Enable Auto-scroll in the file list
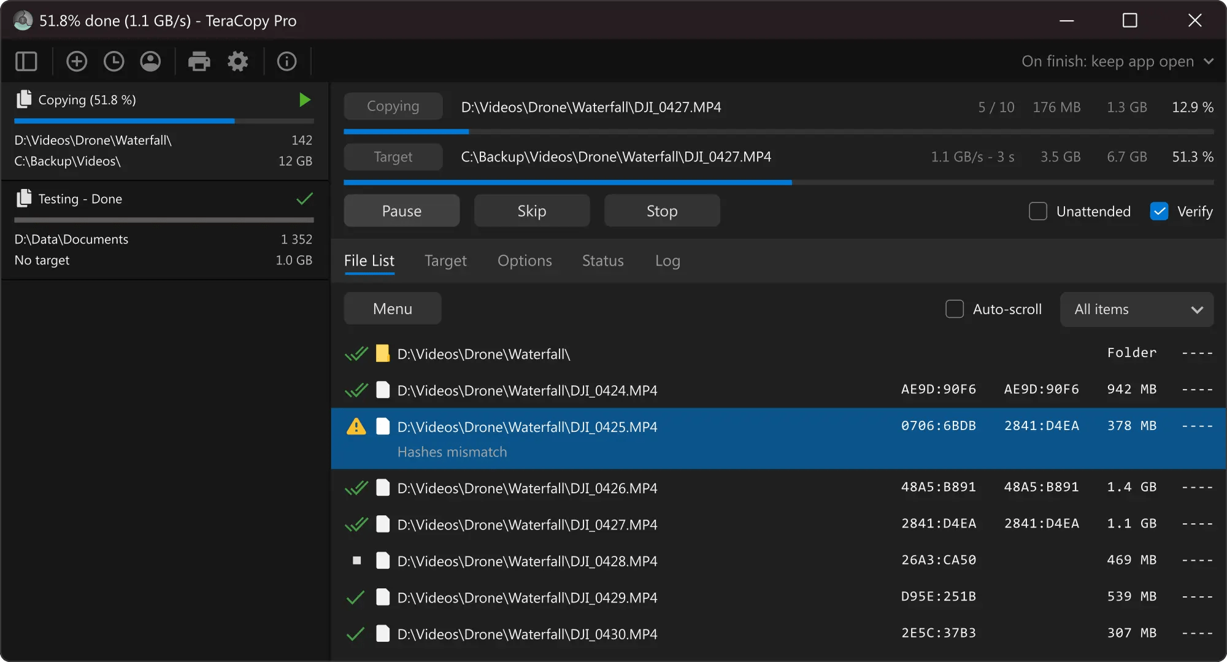 [x=955, y=309]
